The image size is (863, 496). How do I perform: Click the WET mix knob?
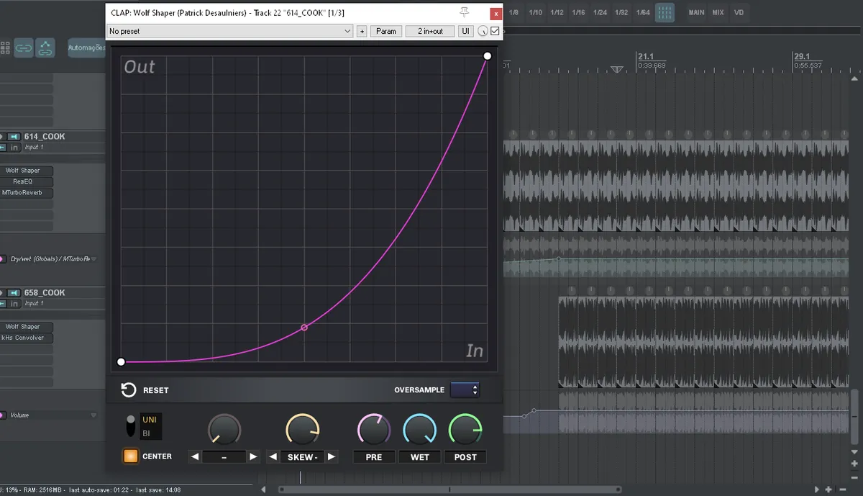click(420, 430)
